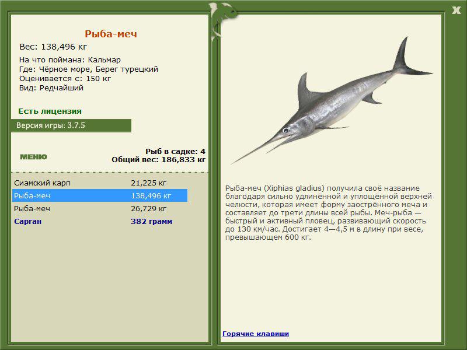The width and height of the screenshot is (467, 350).
Task: Click the orange Рыба-меч heading
Action: click(x=111, y=34)
